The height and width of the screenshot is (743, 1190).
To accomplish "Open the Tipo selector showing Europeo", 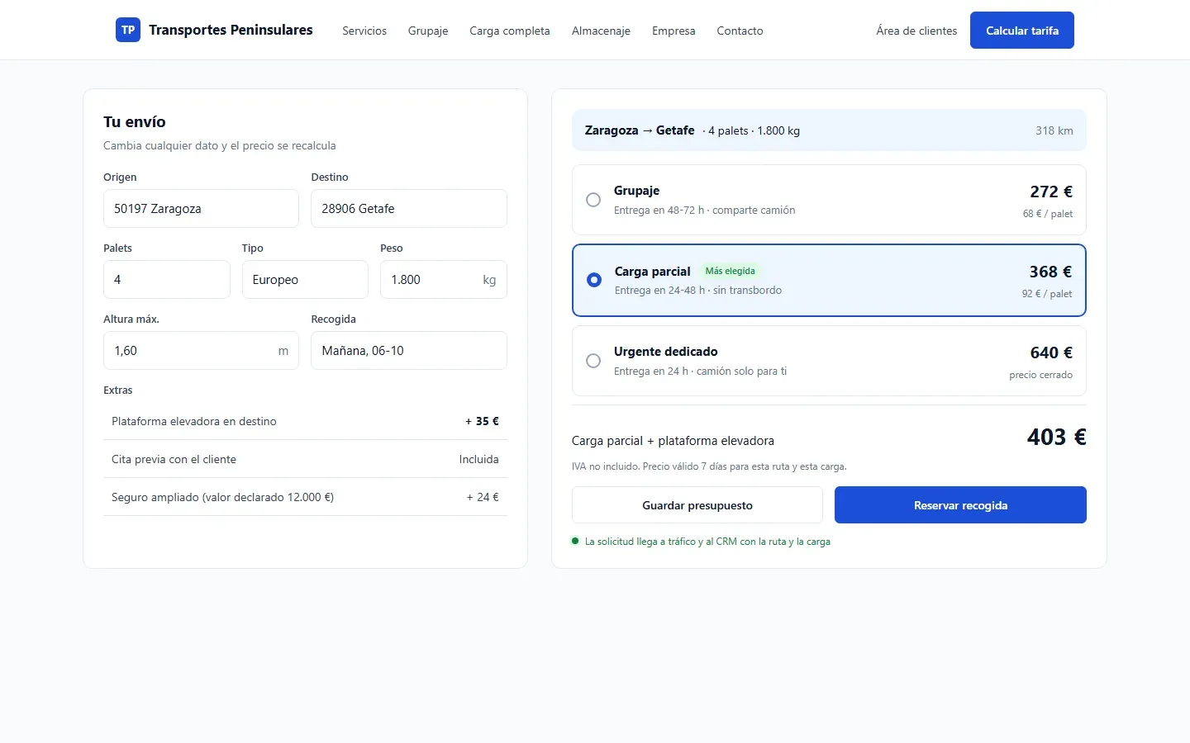I will (x=305, y=280).
